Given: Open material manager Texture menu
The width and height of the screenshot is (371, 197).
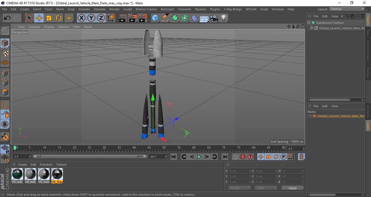Looking at the screenshot, I should [x=61, y=165].
